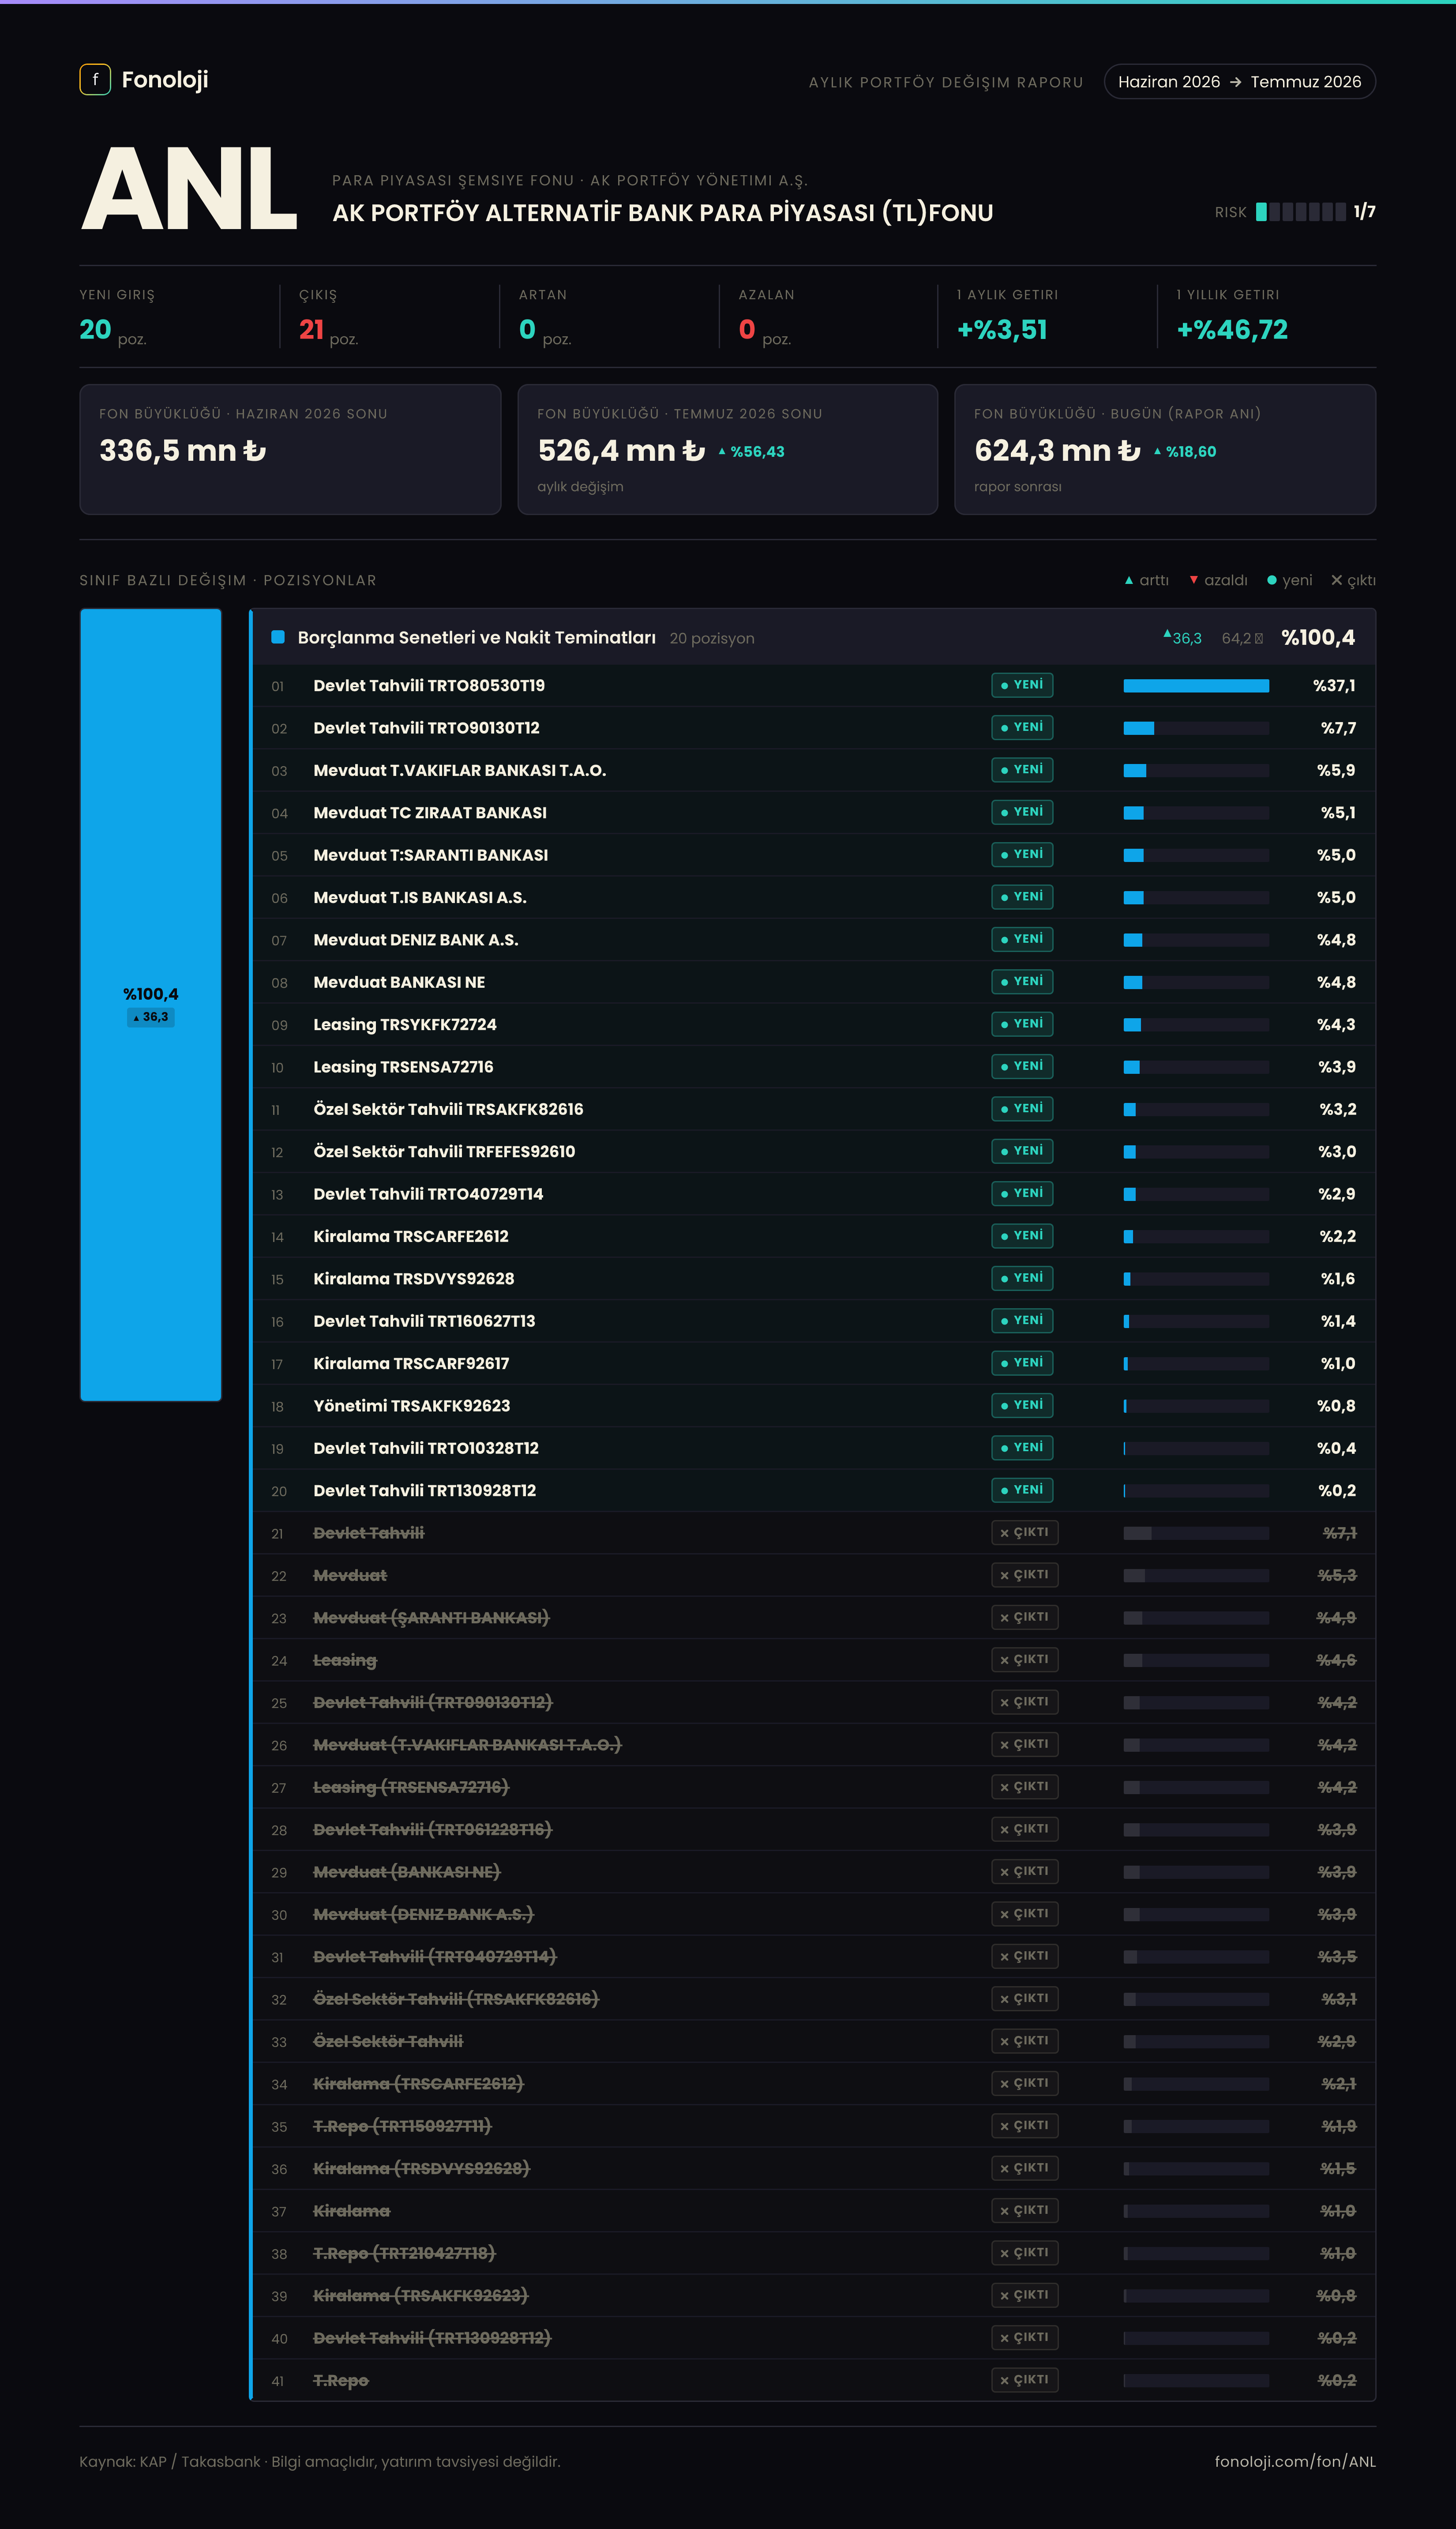The width and height of the screenshot is (1456, 2529).
Task: Click the ÇIKTI badge on row 21
Action: point(1025,1532)
